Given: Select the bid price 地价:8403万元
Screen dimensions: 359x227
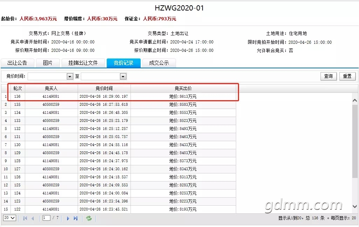Looking at the screenshot, I should click(x=183, y=153).
